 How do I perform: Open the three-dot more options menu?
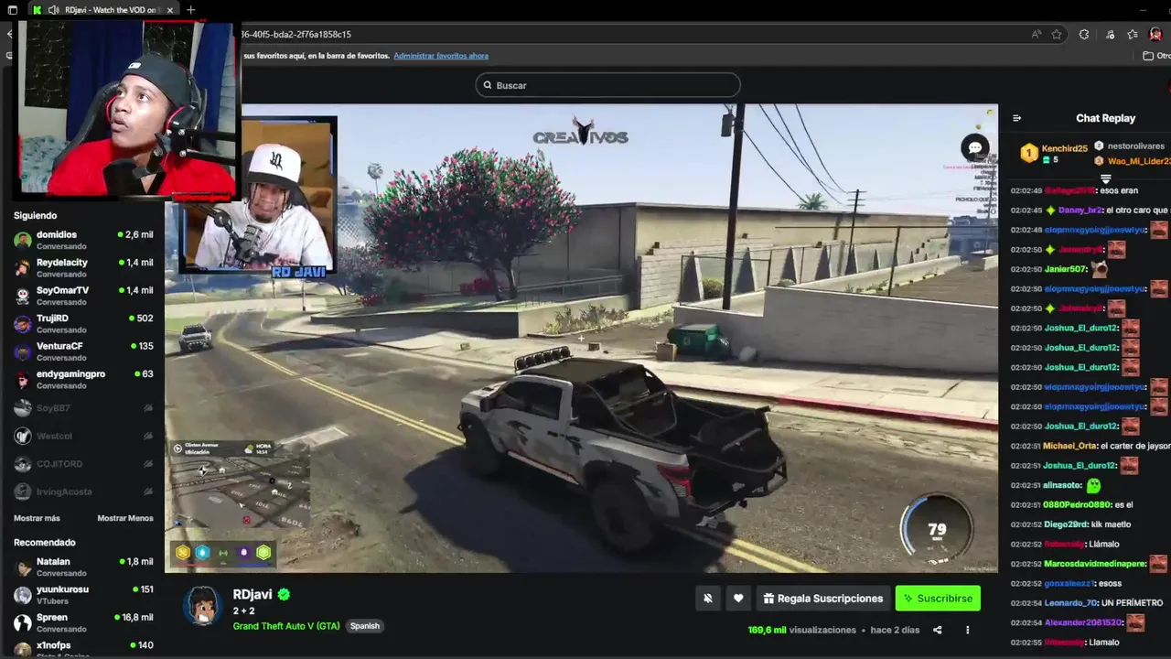(967, 630)
